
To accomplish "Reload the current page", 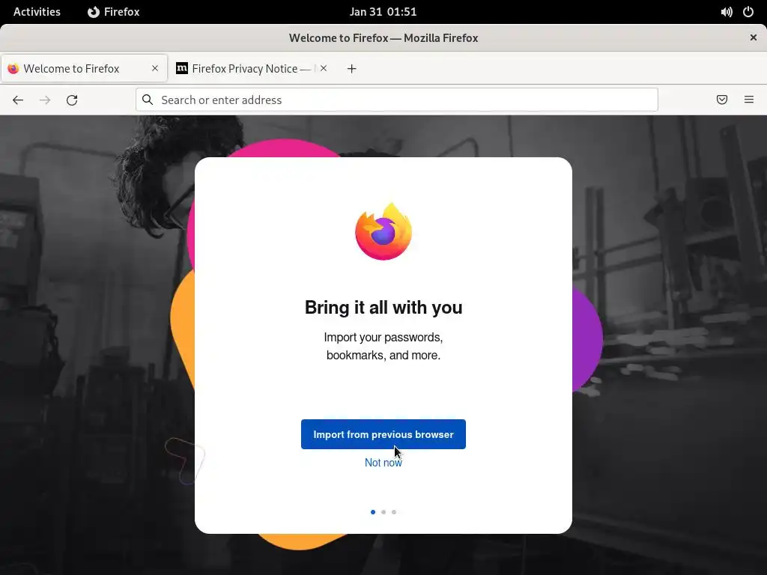I will pyautogui.click(x=72, y=100).
